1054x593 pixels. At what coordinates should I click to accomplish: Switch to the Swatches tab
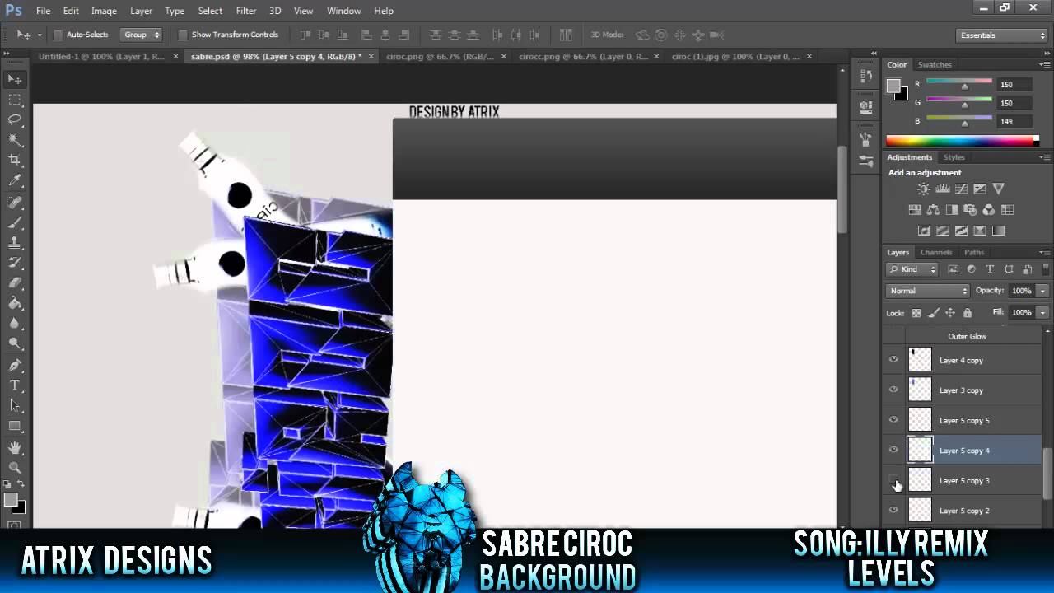(x=935, y=64)
